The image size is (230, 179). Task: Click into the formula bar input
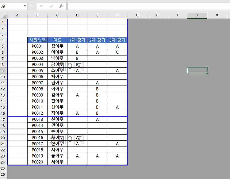(149, 6)
